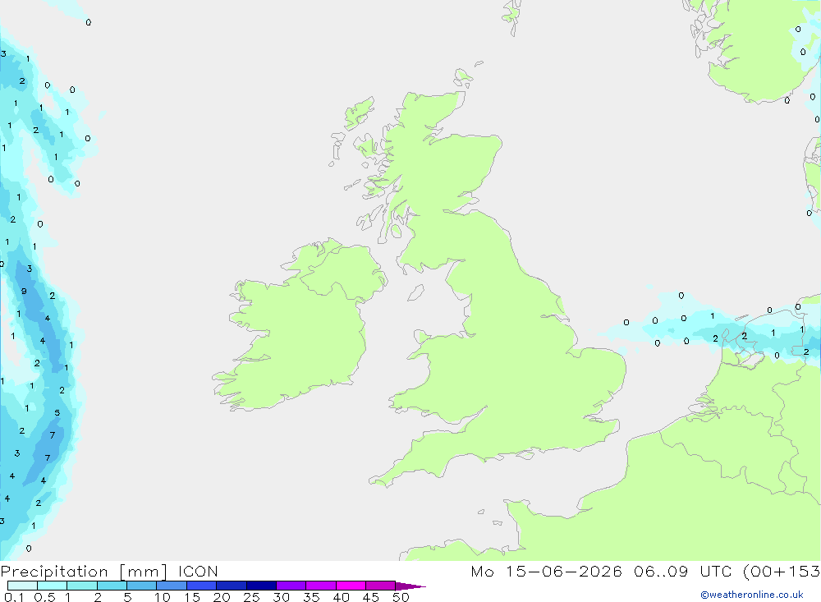This screenshot has height=602, width=821.
Task: Pick the 45–50 mm legend color segment
Action: pyautogui.click(x=380, y=586)
